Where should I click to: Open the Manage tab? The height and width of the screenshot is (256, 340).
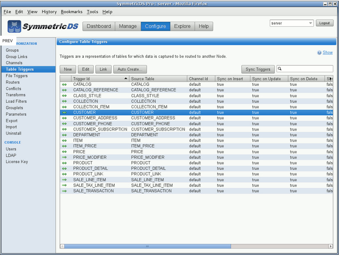point(128,26)
